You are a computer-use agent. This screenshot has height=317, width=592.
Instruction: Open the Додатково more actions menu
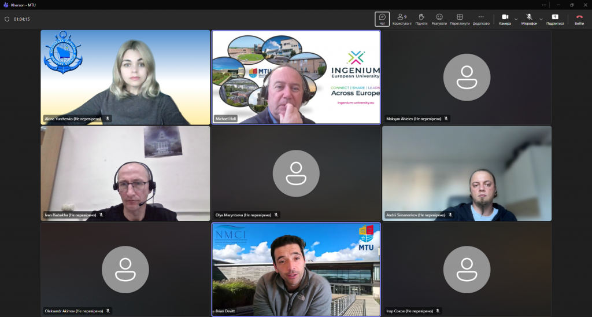point(481,19)
